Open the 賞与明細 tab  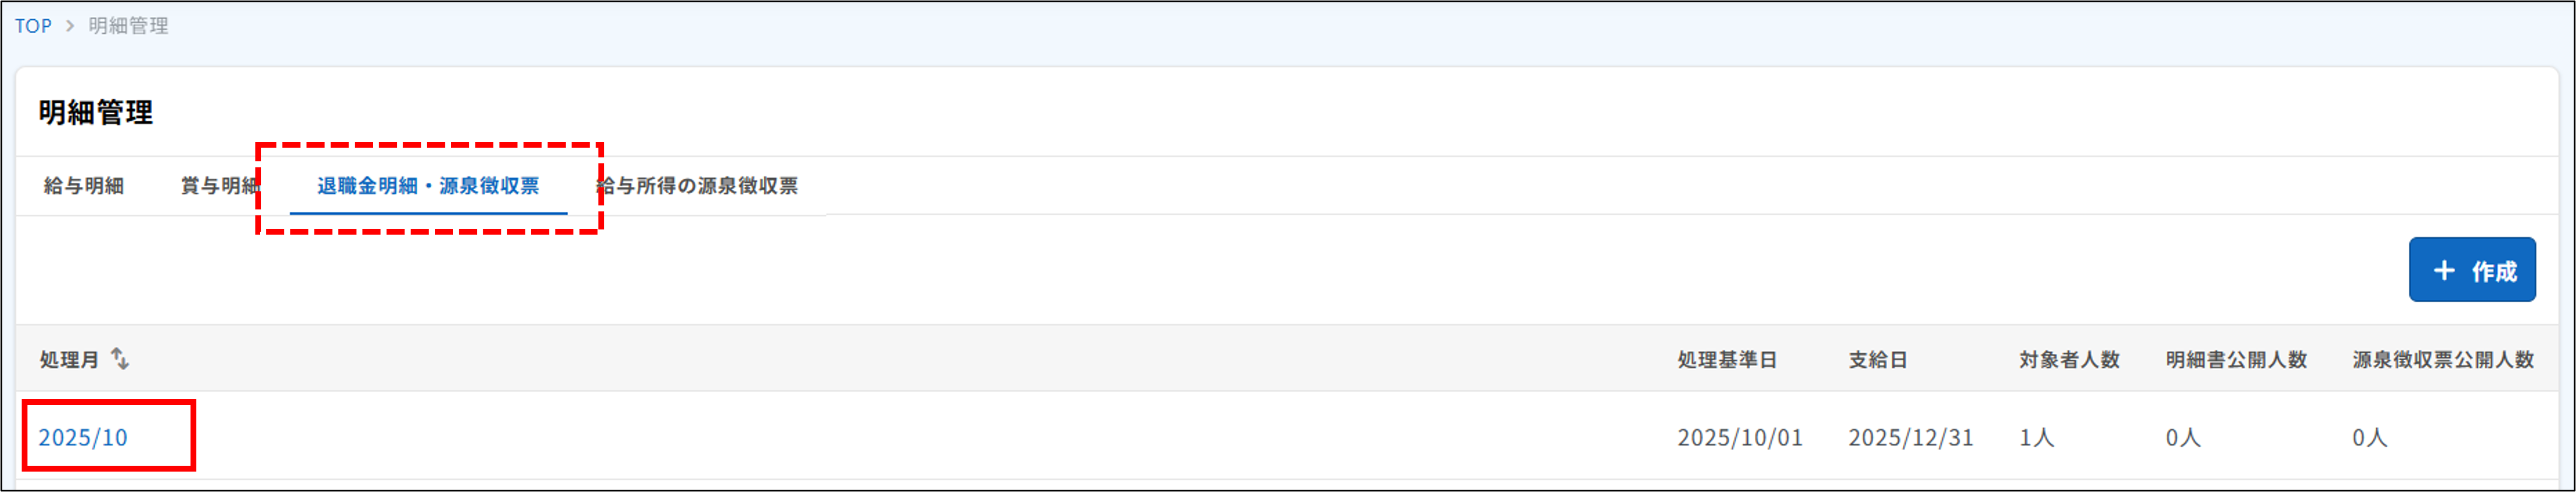pos(219,186)
